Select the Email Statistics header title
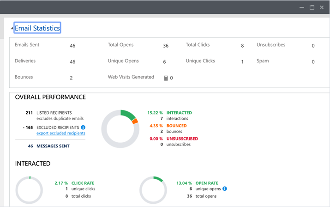Screen dimensions: 330x207 pos(37,28)
